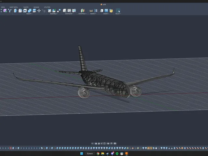Expand the CONFIGURE dropdown

click(69, 14)
